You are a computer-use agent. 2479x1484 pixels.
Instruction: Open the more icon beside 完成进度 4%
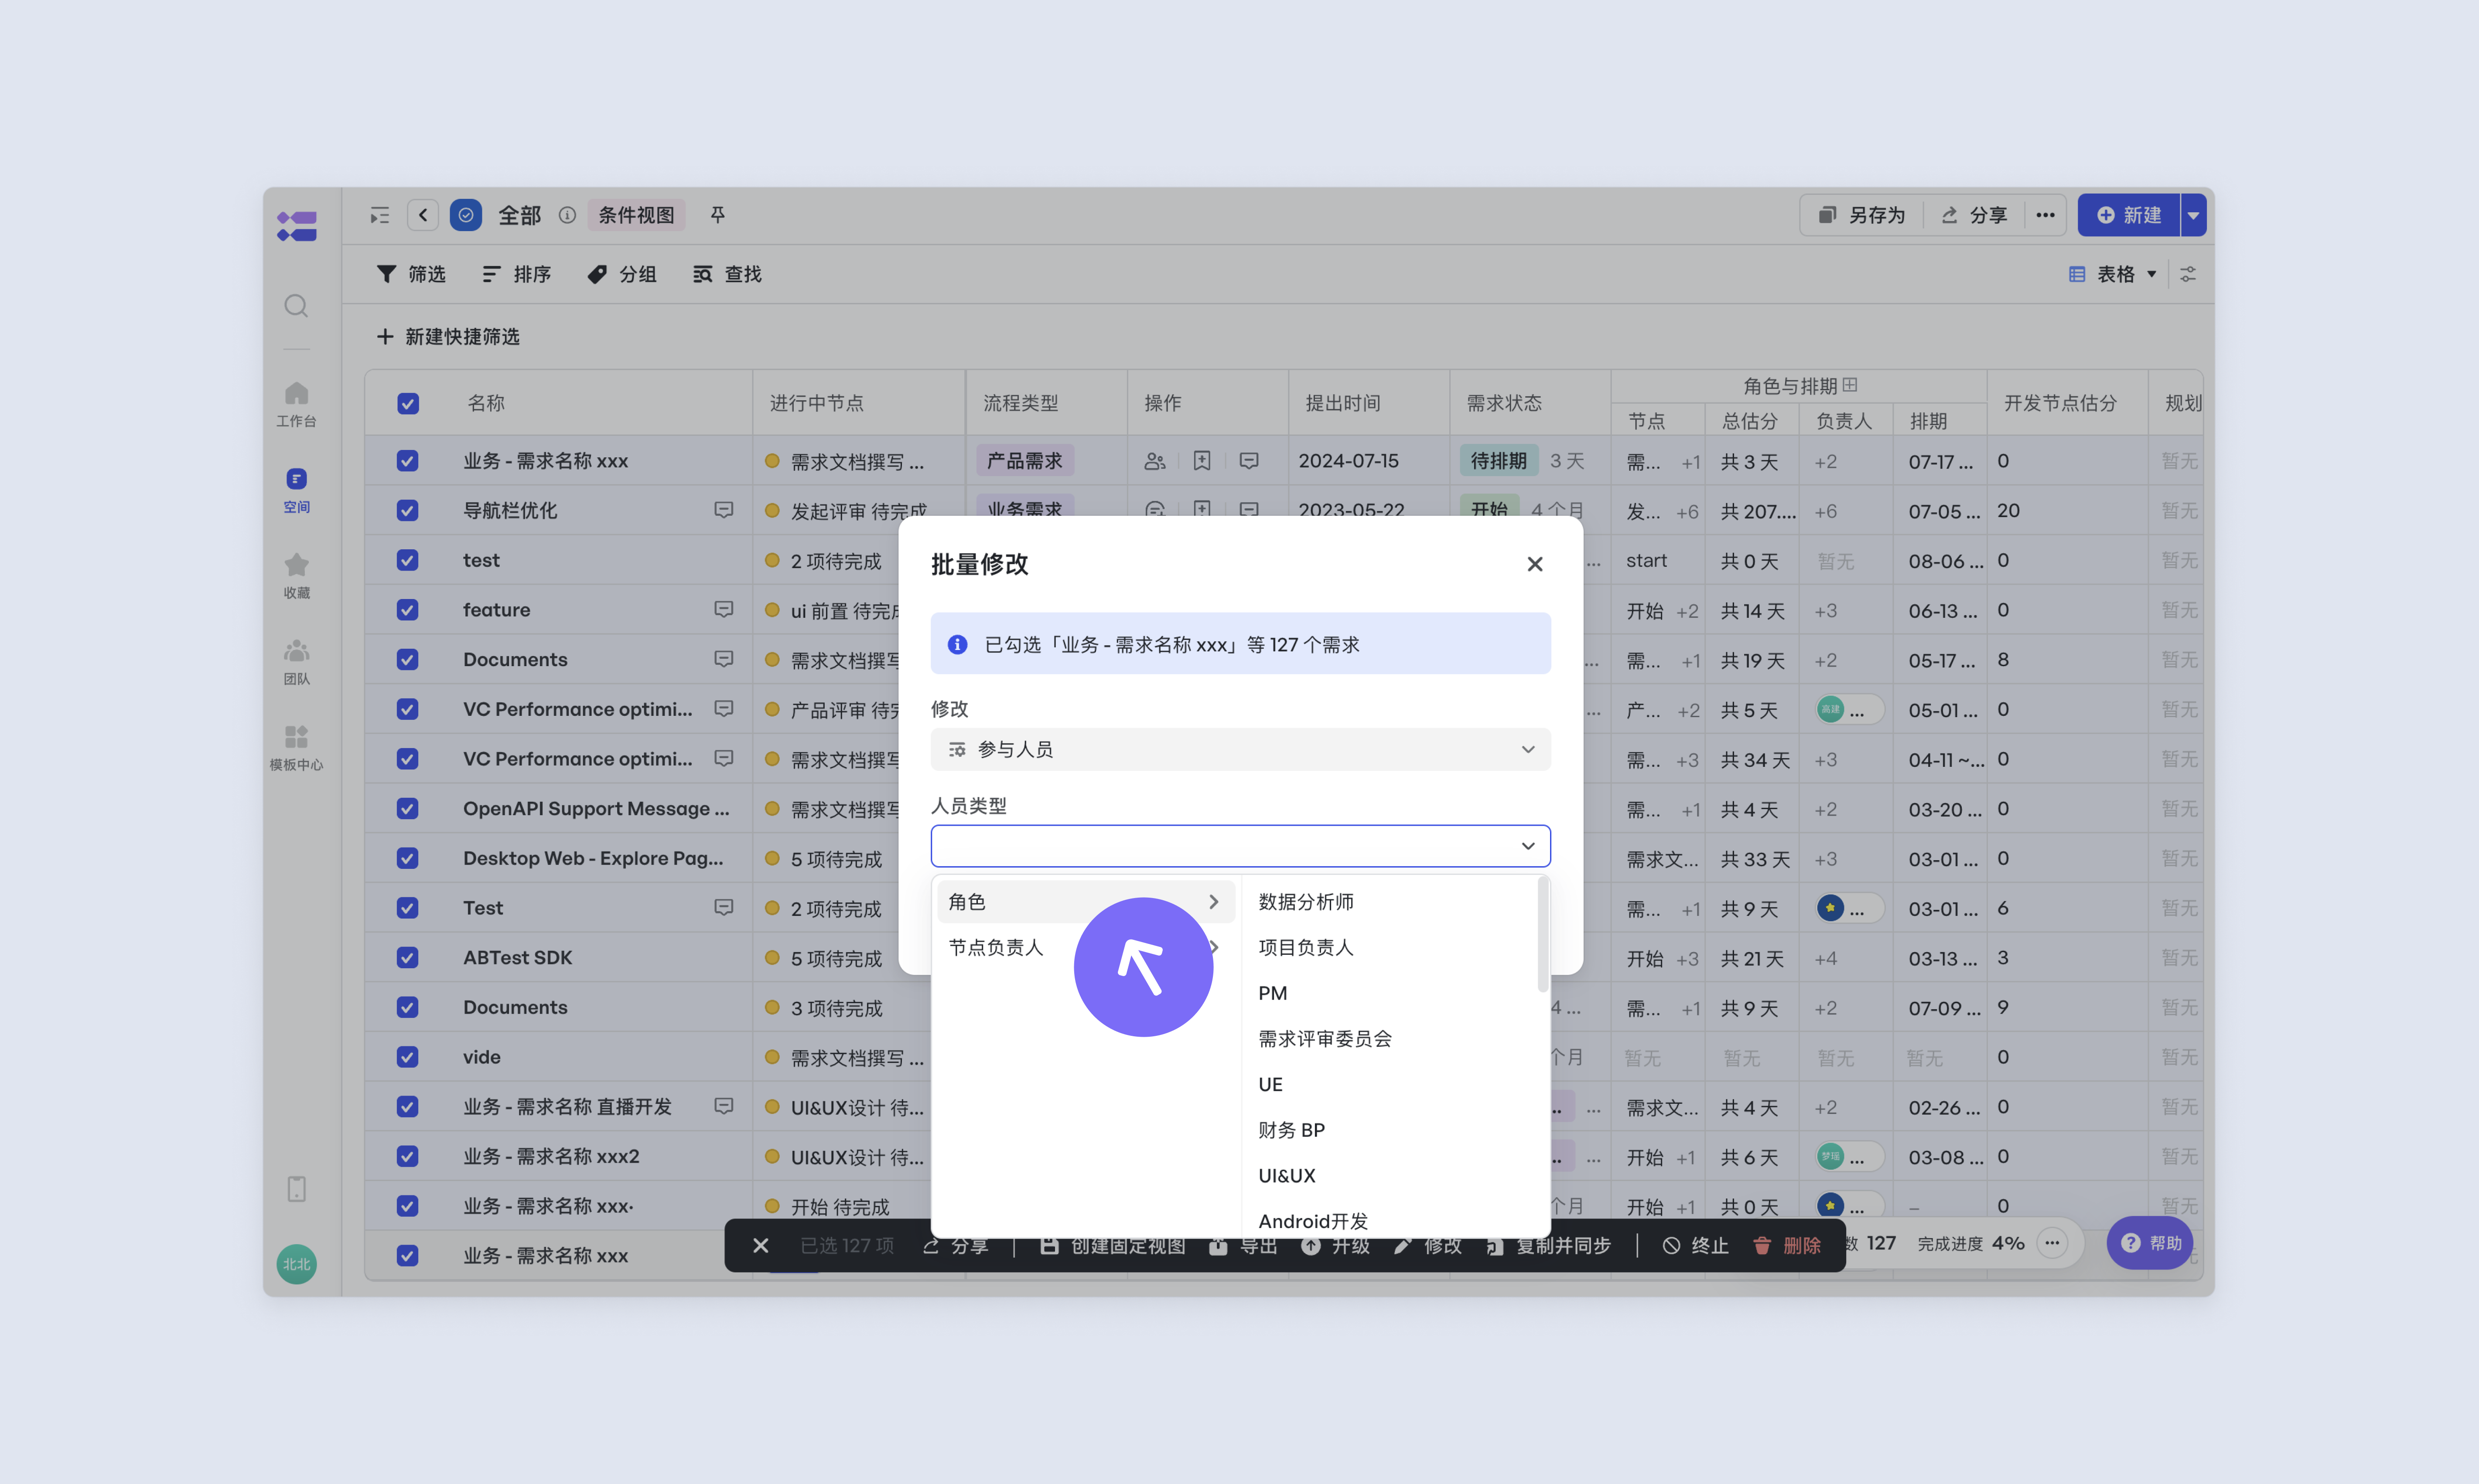tap(2053, 1243)
